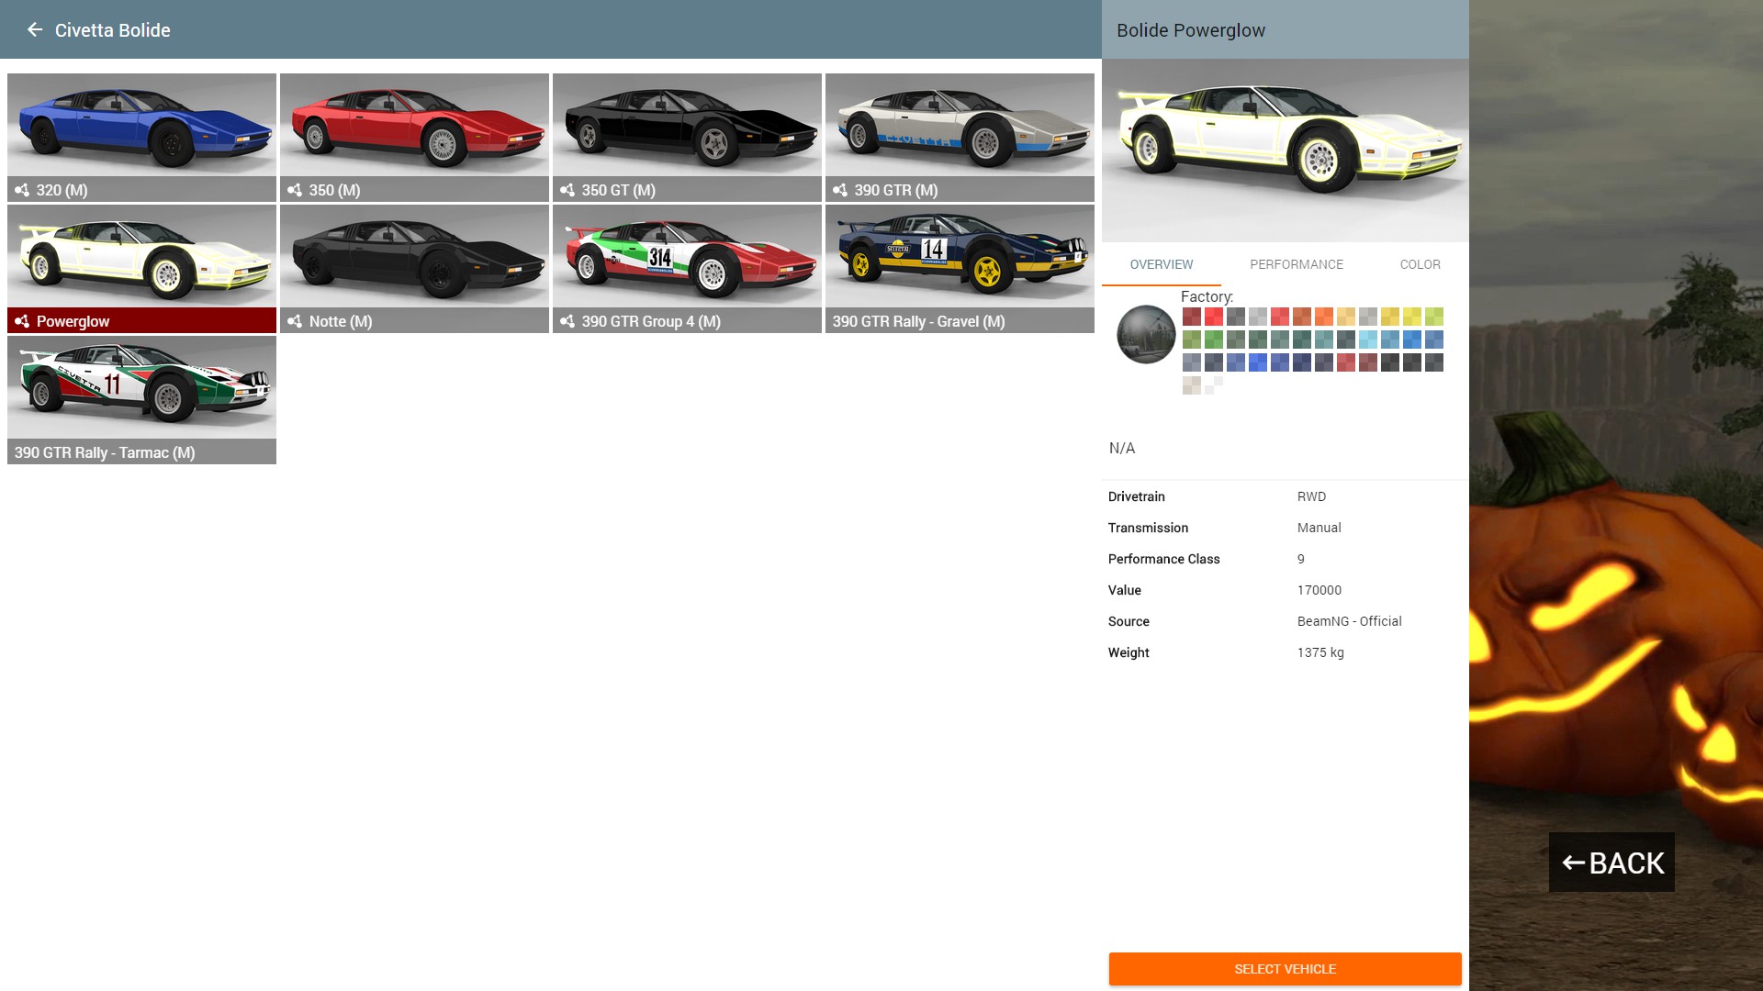
Task: Click the config icon next to Notte (M)
Action: 295,321
